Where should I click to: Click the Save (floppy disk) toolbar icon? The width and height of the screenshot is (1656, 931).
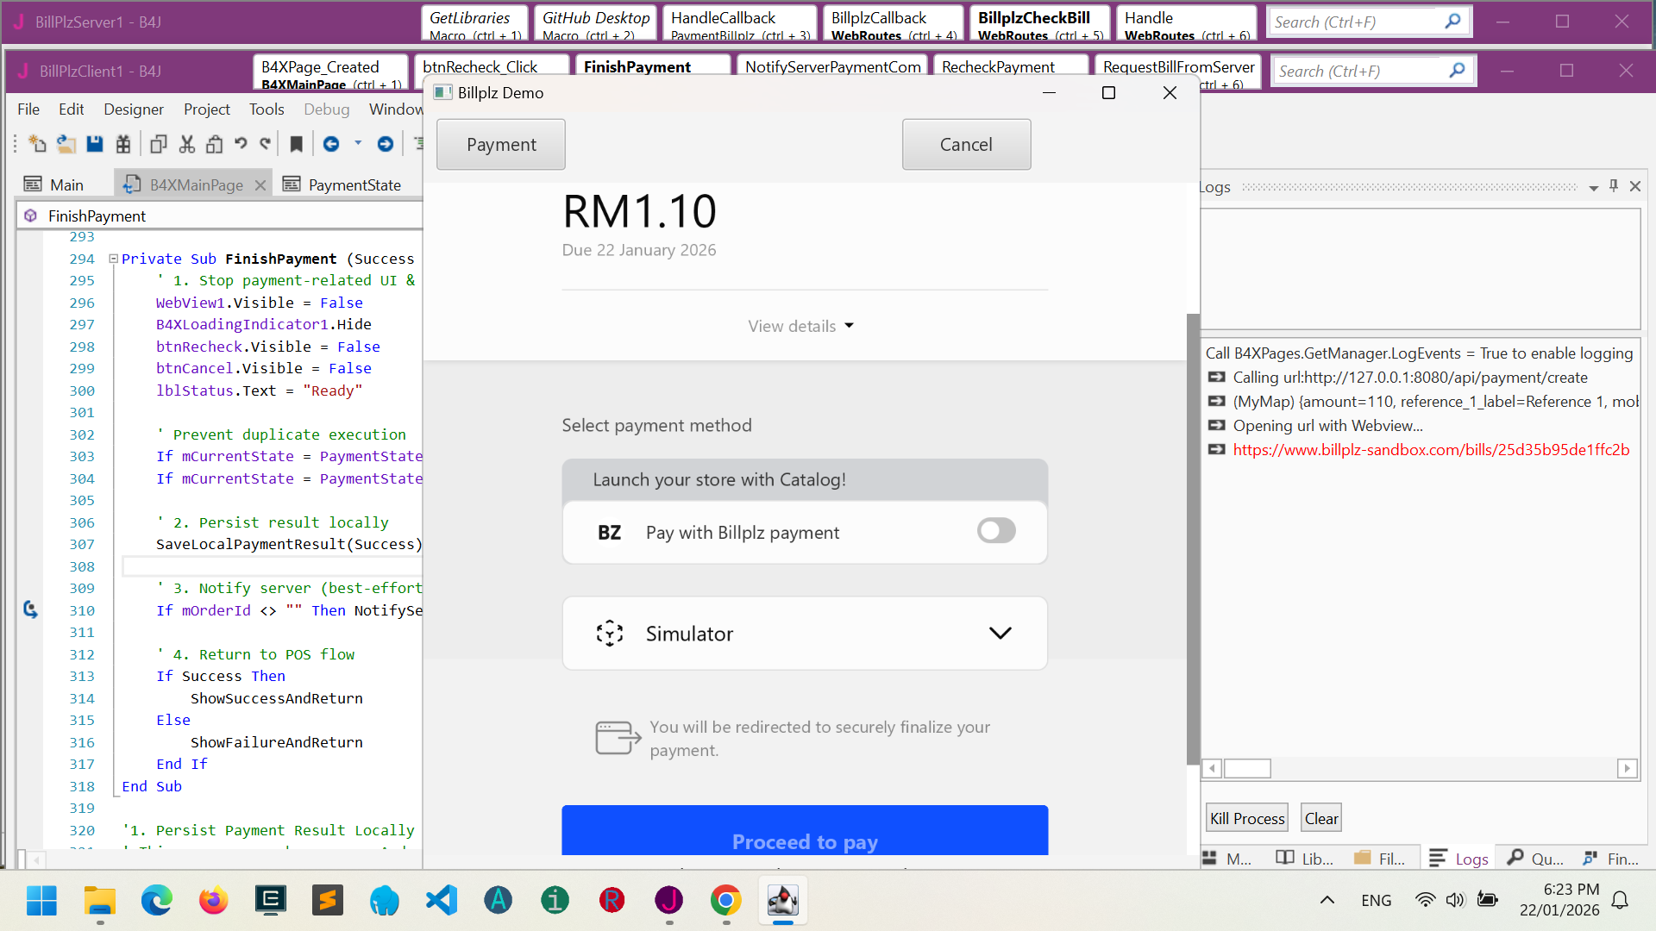pos(95,144)
